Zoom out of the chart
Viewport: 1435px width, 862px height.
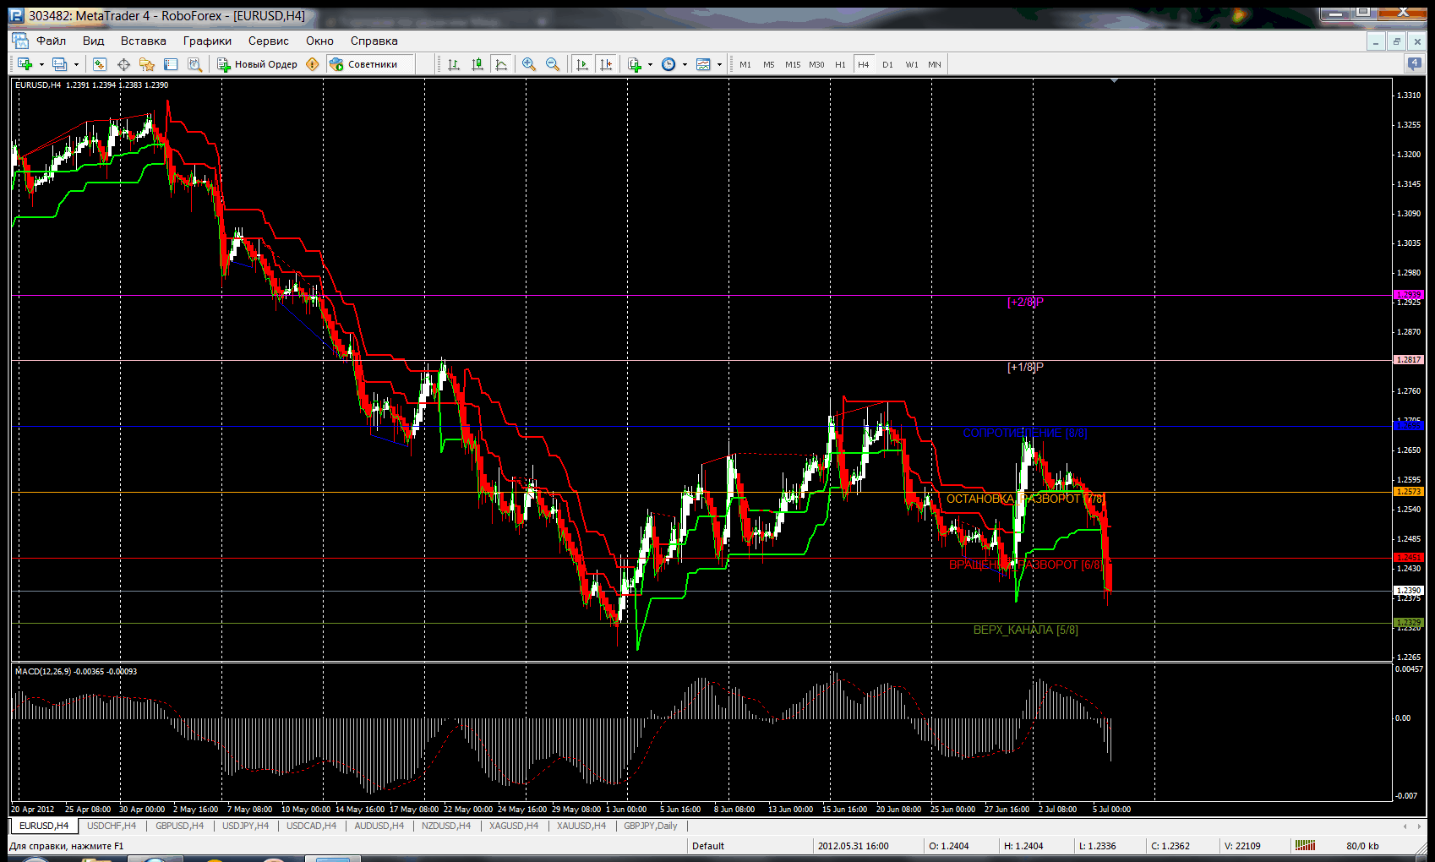coord(553,64)
